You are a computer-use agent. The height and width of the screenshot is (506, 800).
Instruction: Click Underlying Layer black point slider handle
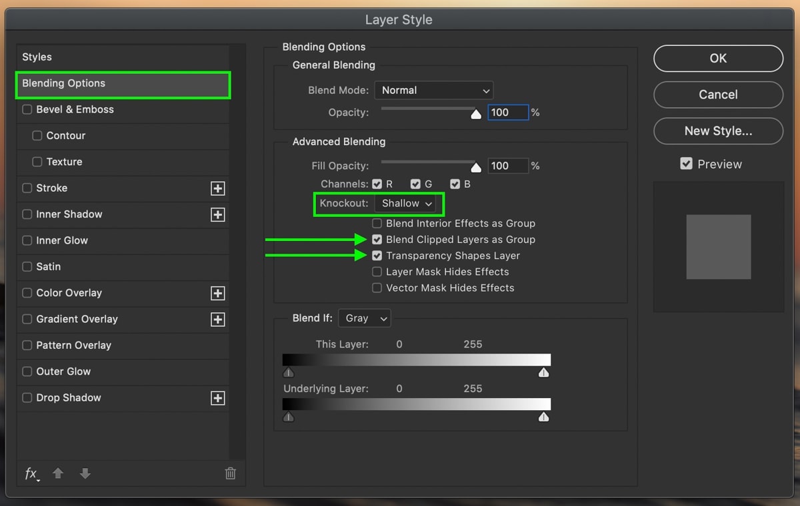(288, 417)
